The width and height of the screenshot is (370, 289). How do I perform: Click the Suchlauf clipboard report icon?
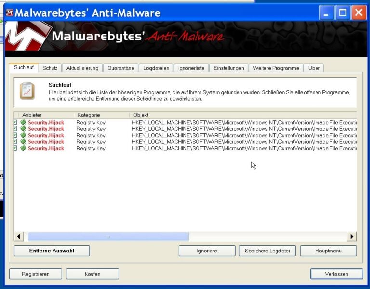(27, 91)
